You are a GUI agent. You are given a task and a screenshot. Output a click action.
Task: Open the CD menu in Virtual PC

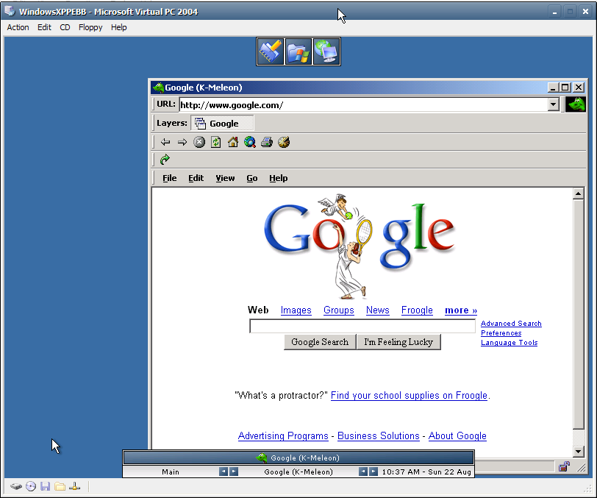pos(65,27)
